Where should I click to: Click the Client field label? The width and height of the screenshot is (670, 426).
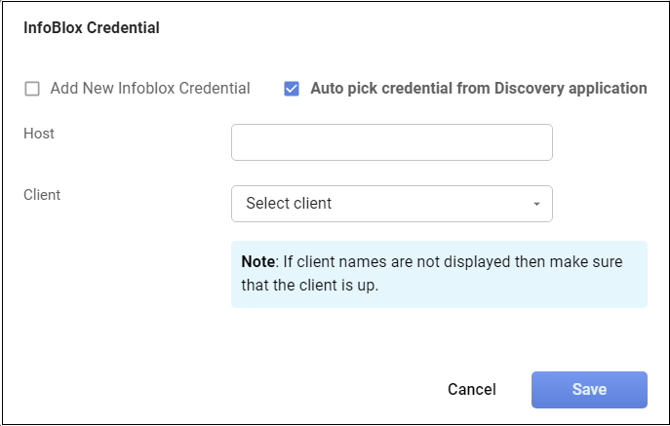(42, 195)
